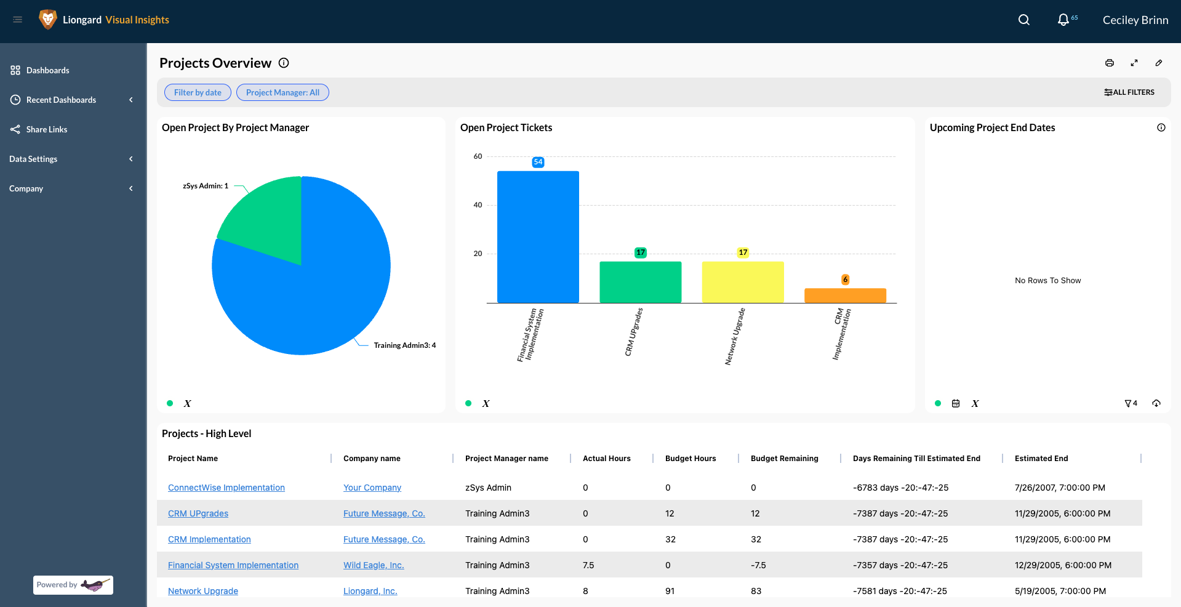
Task: Click the yellow Network Upgrade bar
Action: click(x=743, y=282)
